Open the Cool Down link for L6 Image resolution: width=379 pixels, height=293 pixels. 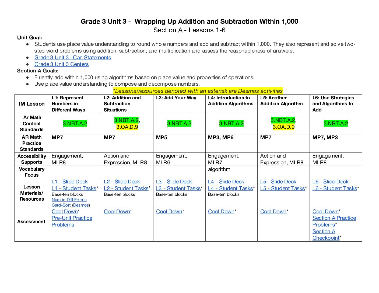coord(325,212)
